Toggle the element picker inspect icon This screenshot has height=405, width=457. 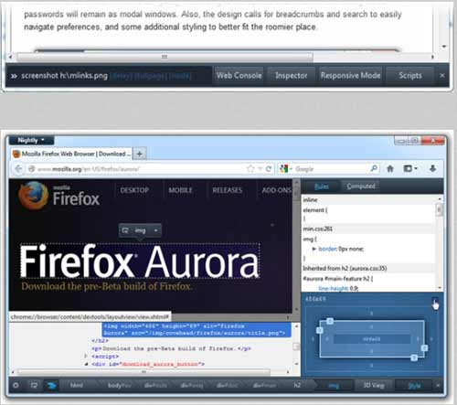click(34, 386)
